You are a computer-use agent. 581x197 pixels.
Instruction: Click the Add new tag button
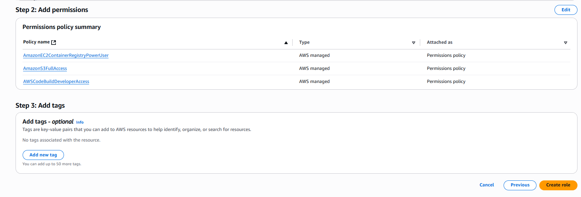pyautogui.click(x=43, y=155)
